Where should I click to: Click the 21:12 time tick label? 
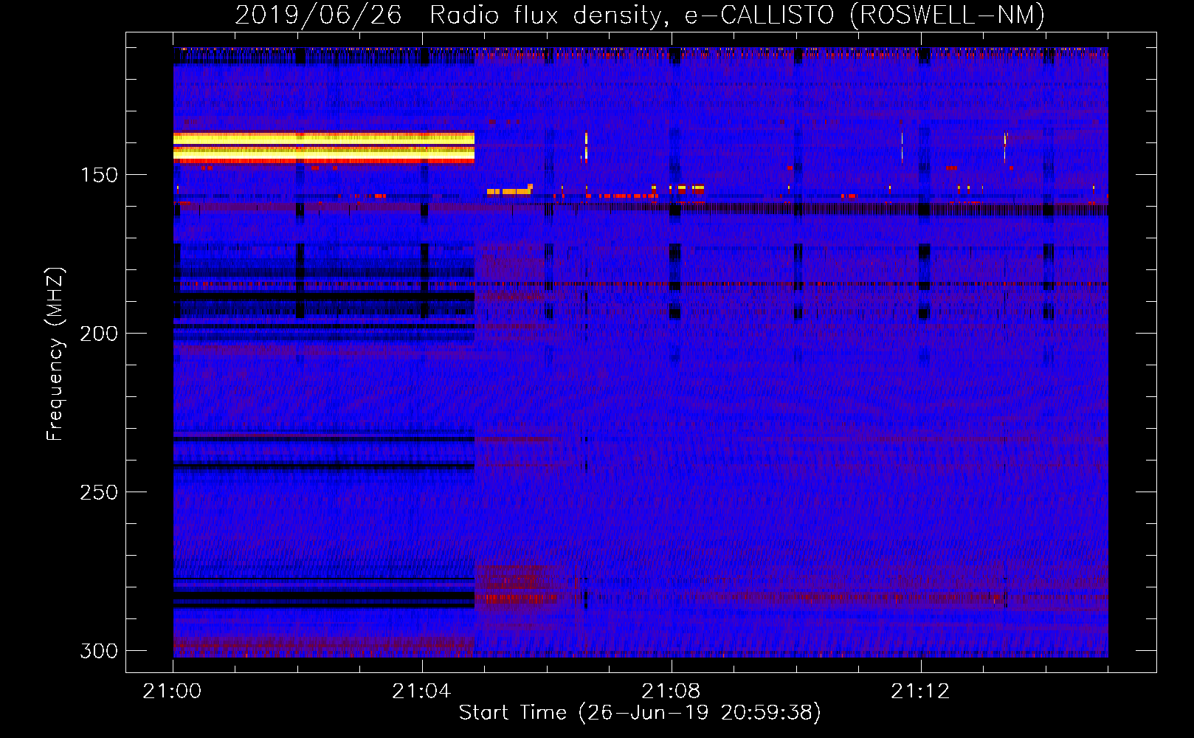point(920,691)
